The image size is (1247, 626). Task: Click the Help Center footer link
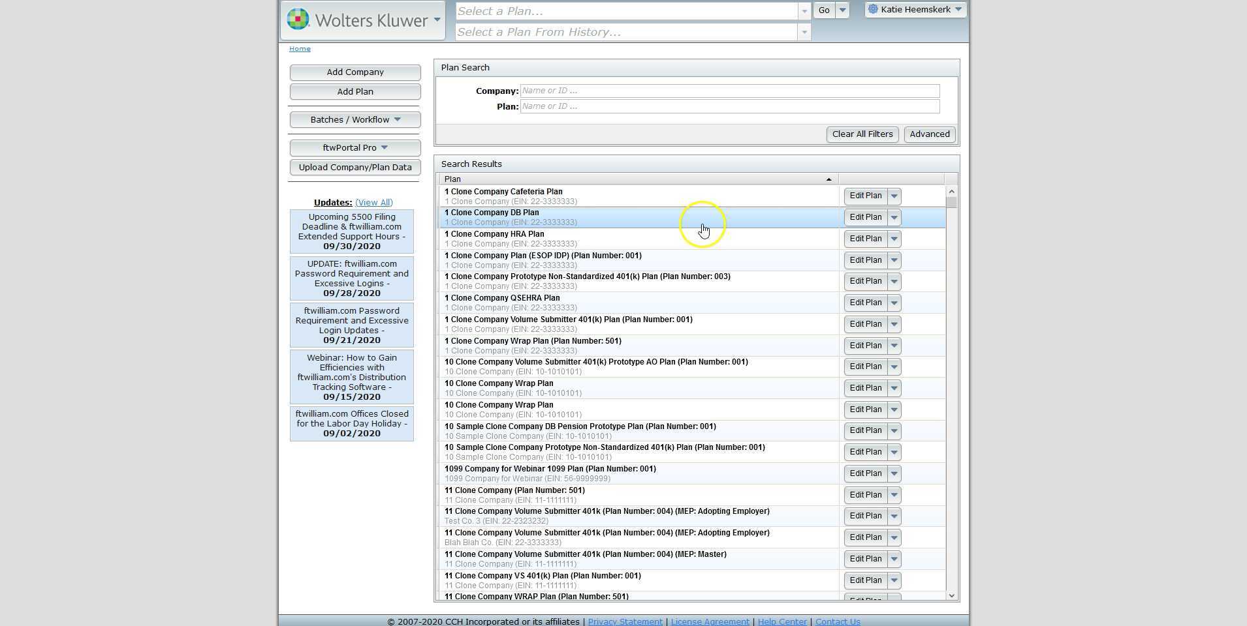pyautogui.click(x=781, y=621)
